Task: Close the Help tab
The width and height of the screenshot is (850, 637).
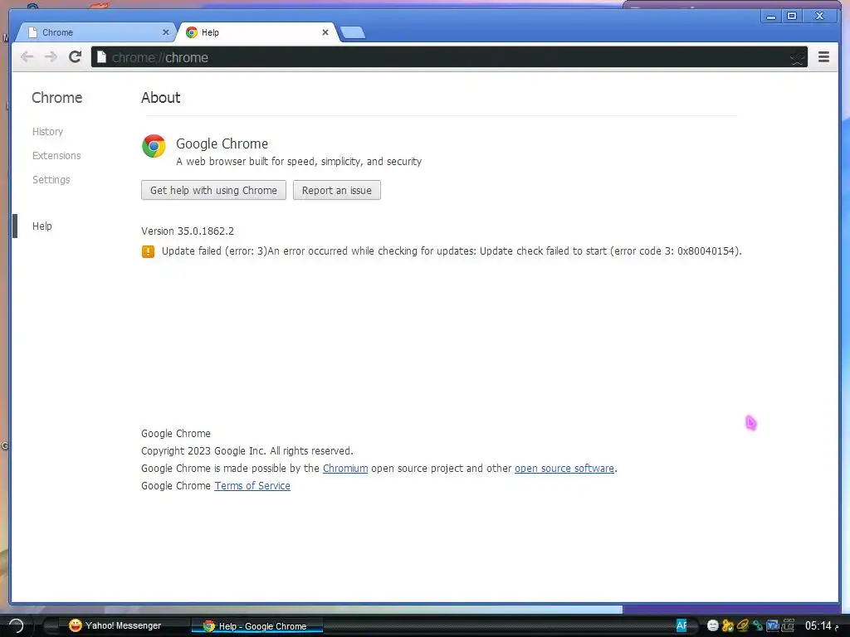Action: point(325,32)
